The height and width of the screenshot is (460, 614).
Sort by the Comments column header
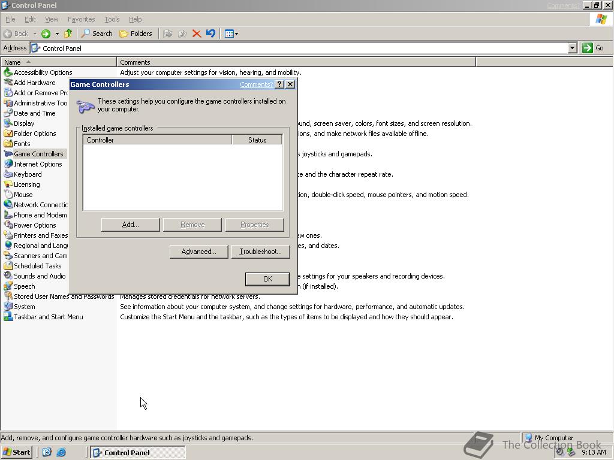[296, 62]
